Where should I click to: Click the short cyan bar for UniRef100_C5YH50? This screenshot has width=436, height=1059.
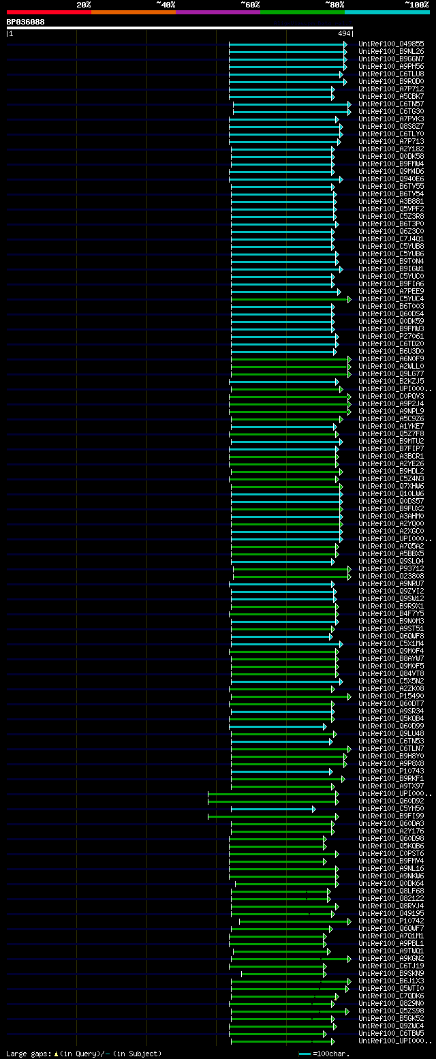pos(273,809)
